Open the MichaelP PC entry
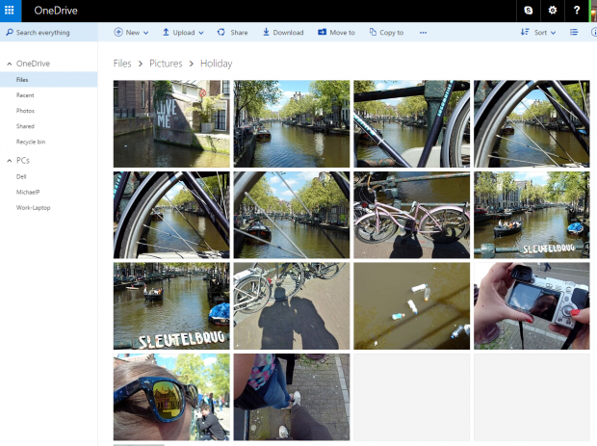Image resolution: width=597 pixels, height=446 pixels. (x=28, y=192)
